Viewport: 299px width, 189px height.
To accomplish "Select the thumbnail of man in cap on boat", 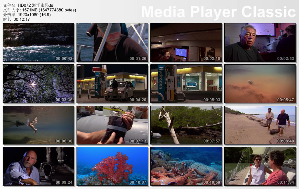I will tap(112, 43).
